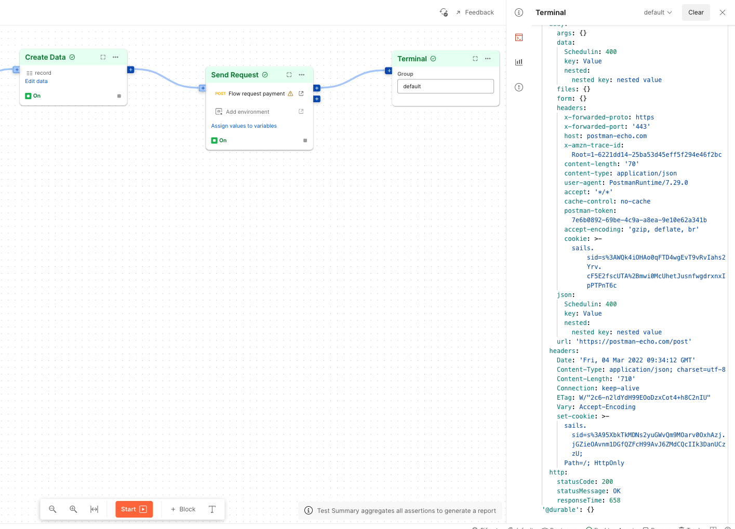Viewport: 735px width, 529px height.
Task: Open flow analytics via bar chart icon
Action: click(x=518, y=62)
